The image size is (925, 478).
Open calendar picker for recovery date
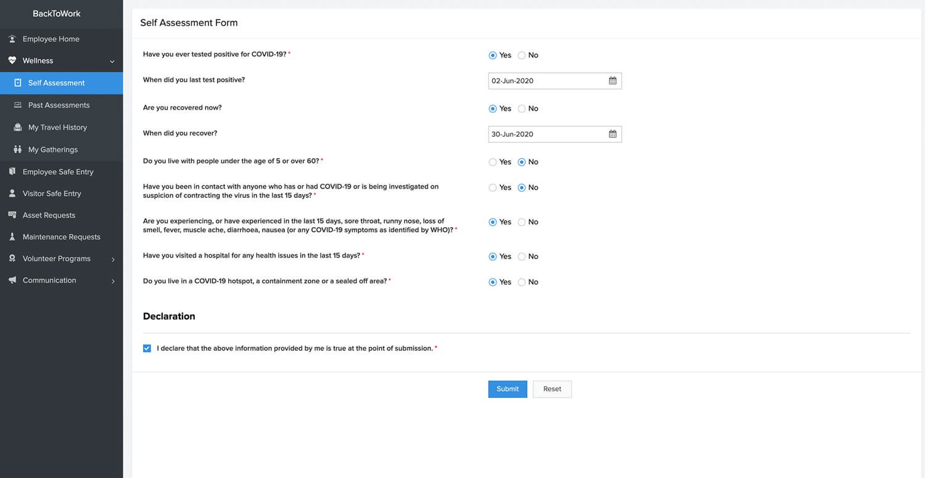[x=612, y=134]
